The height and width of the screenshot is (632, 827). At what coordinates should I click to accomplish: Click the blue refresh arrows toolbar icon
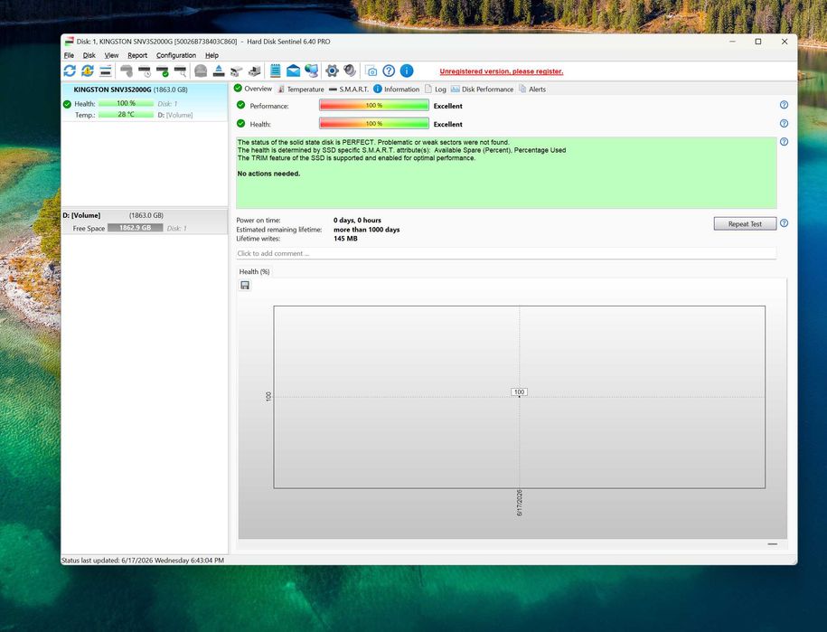70,71
